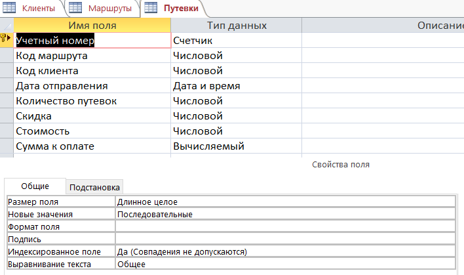The image size is (464, 275).
Task: Click the table icon on Путевки tab
Action: pos(151,8)
